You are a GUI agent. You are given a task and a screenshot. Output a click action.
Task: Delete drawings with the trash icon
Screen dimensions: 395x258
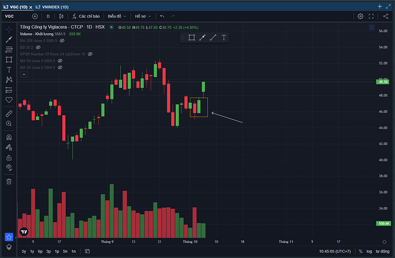[9, 181]
